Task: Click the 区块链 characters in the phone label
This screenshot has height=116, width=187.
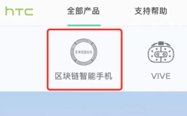Action: [67, 76]
